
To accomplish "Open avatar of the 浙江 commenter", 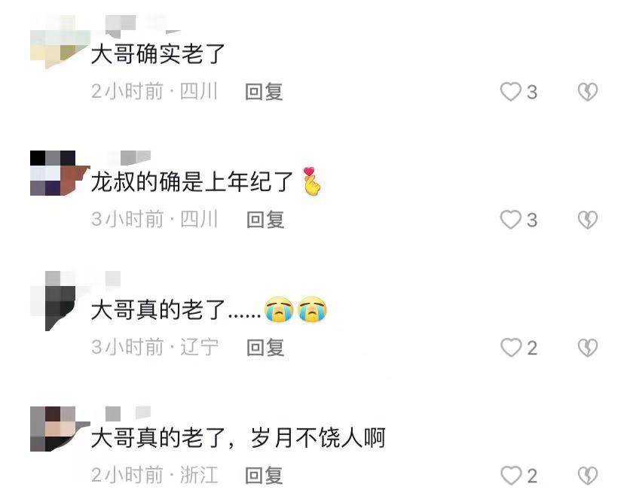I will coord(60,429).
